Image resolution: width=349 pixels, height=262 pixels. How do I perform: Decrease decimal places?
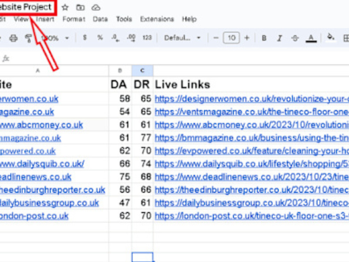(116, 38)
